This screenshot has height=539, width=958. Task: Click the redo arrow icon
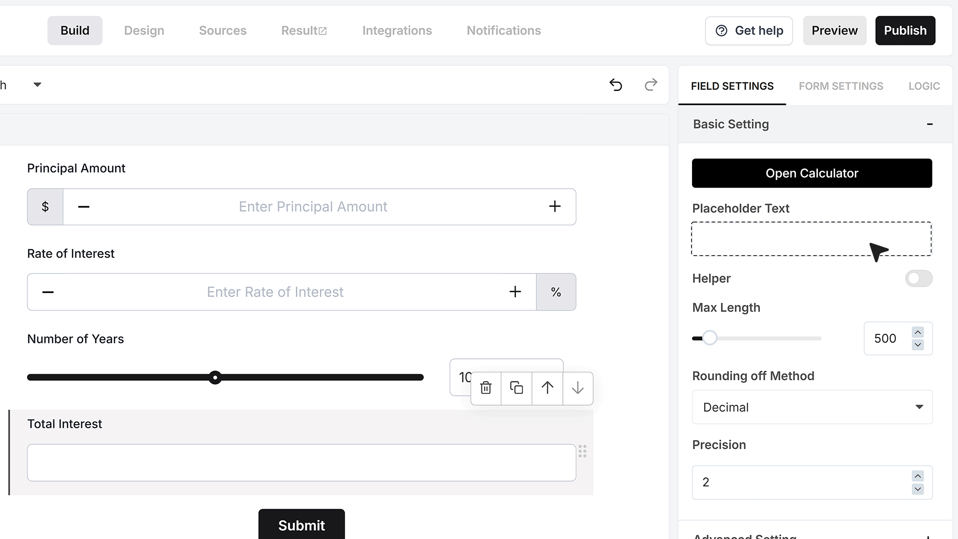tap(651, 85)
